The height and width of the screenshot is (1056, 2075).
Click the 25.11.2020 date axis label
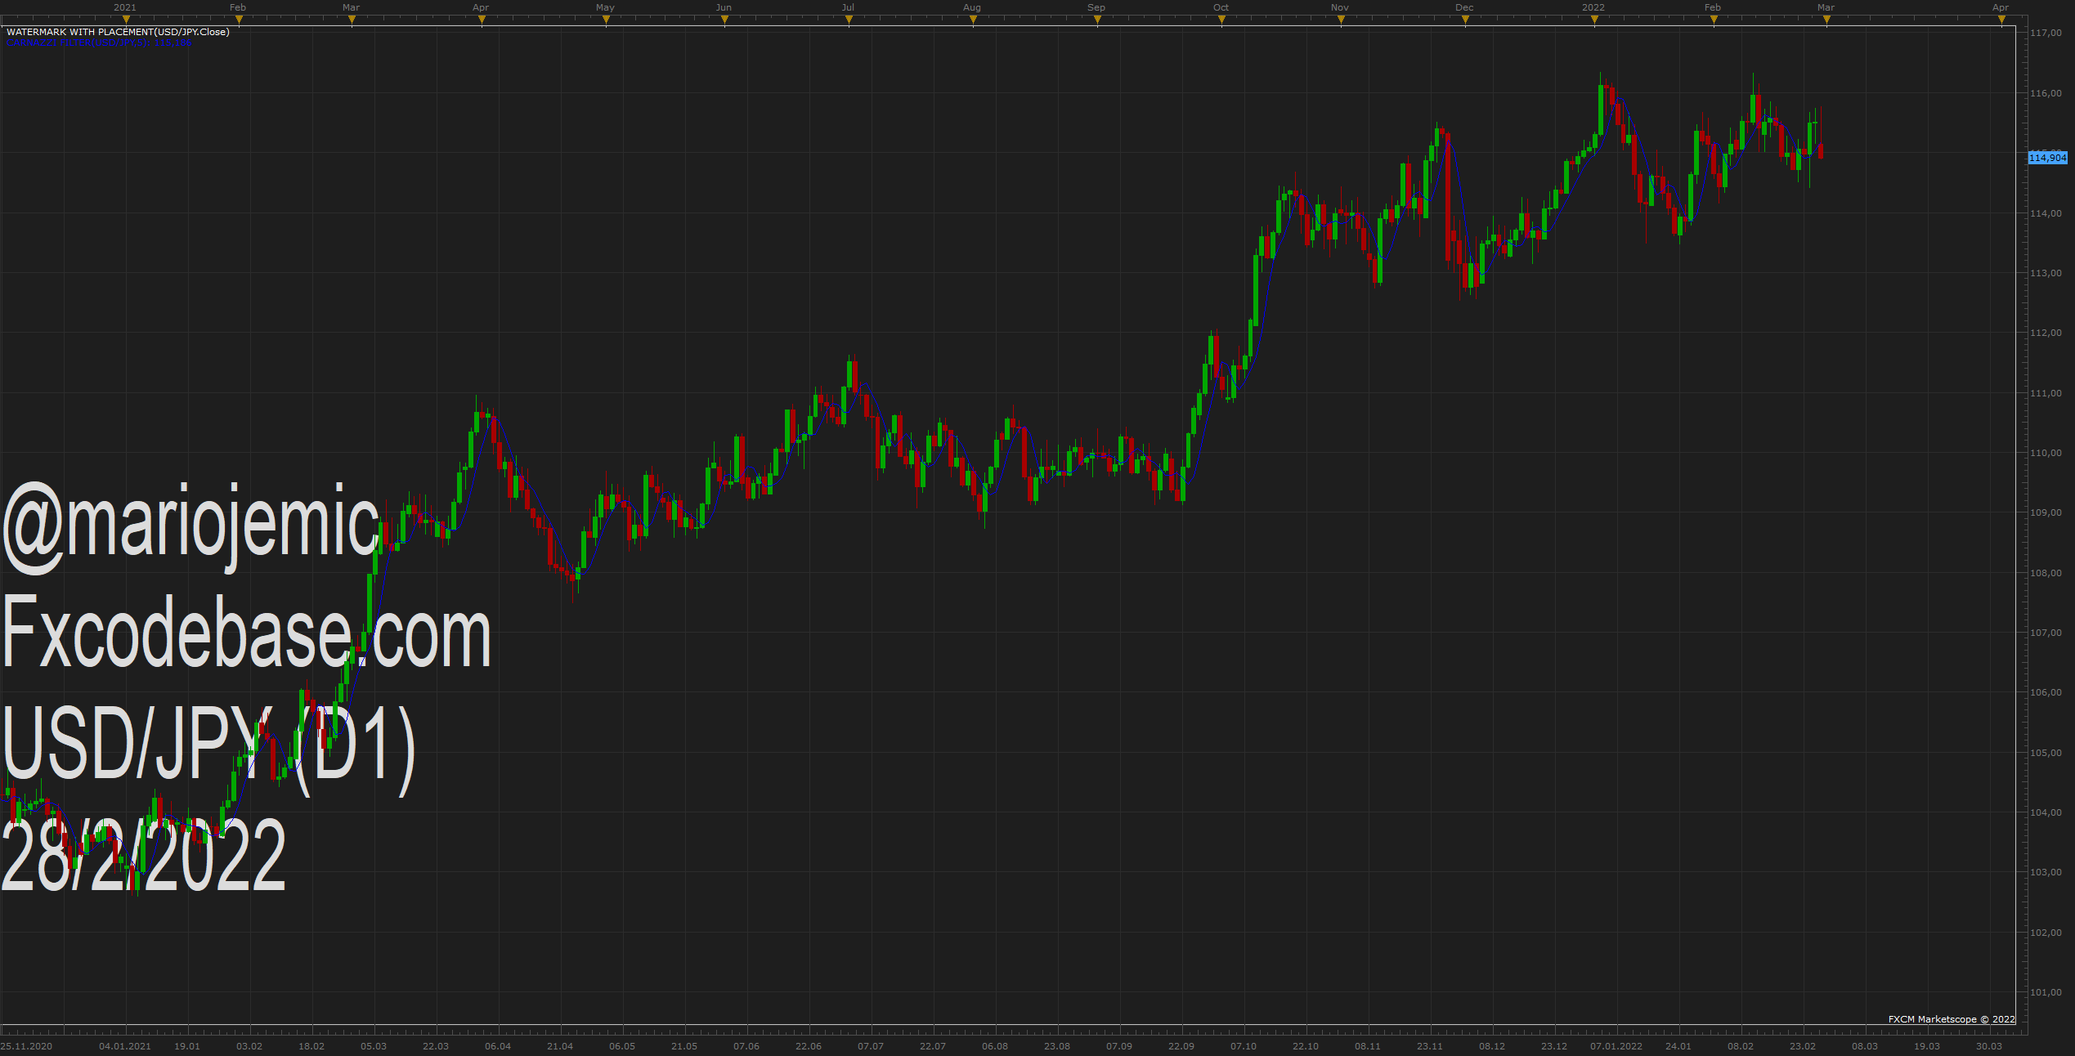tap(26, 1046)
